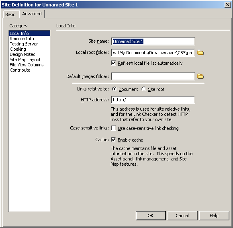Screen dimensions: 233x228
Task: Click into the HTTP address field
Action: tap(153, 100)
